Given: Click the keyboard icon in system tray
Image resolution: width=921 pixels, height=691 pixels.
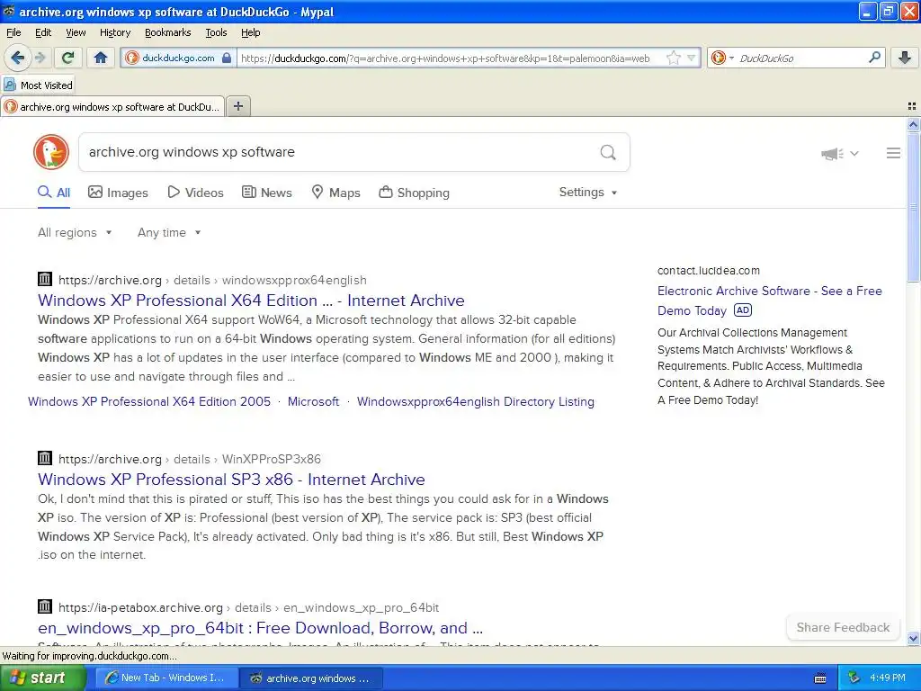Looking at the screenshot, I should pos(820,678).
